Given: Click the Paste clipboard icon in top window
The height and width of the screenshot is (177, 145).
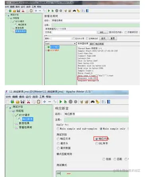Looking at the screenshot, I should point(31,11).
